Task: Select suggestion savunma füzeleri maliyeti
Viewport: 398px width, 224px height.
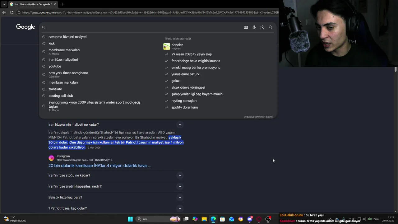Action: click(x=67, y=37)
